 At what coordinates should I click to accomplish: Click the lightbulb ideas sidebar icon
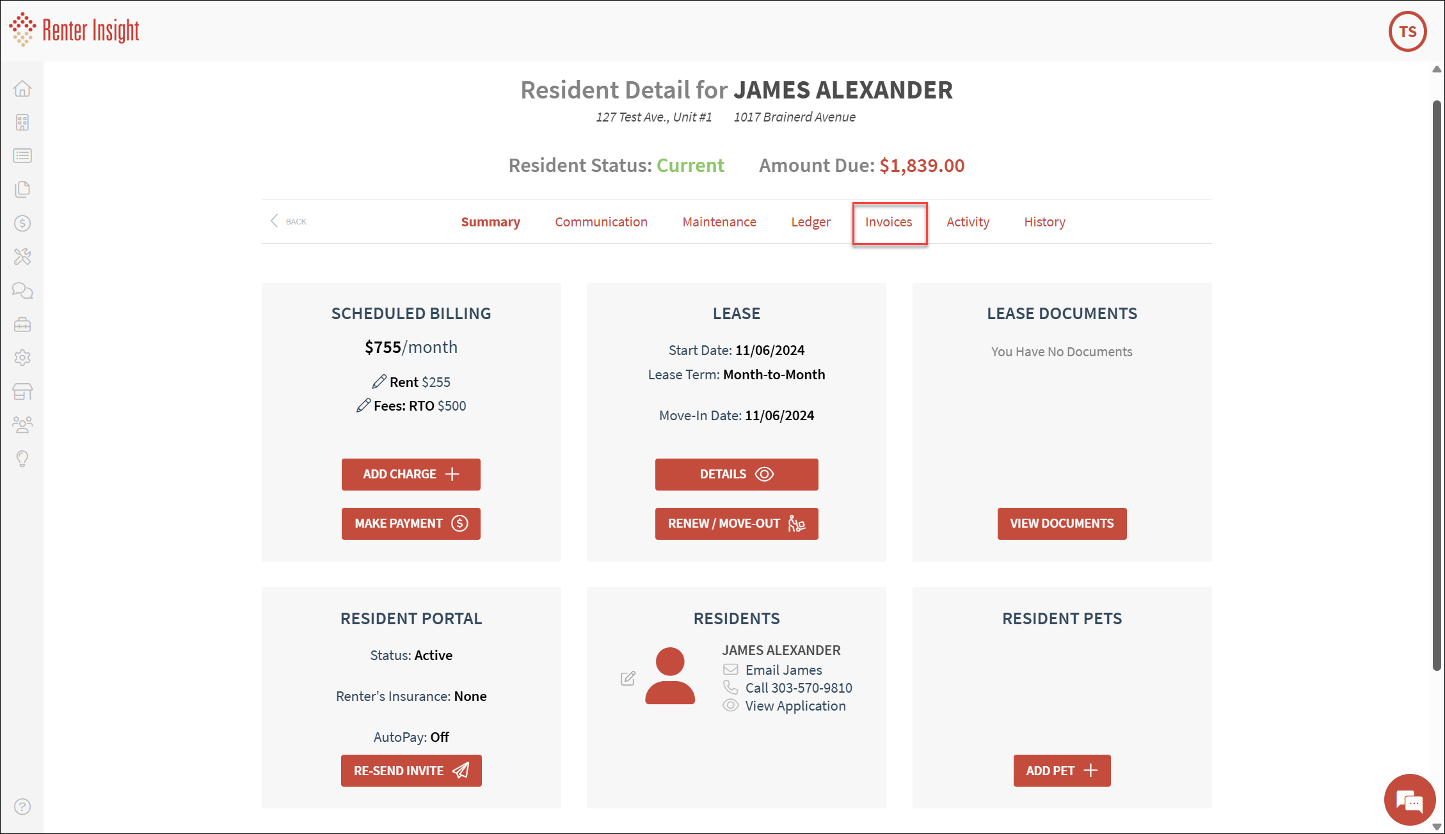point(22,459)
